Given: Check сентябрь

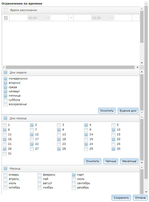Looking at the screenshot, I should coord(74,183).
